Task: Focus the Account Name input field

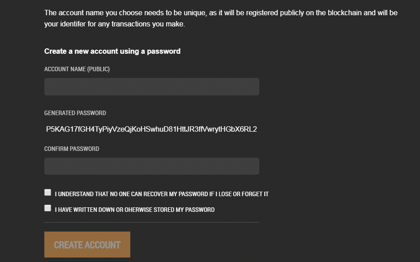Action: click(151, 86)
